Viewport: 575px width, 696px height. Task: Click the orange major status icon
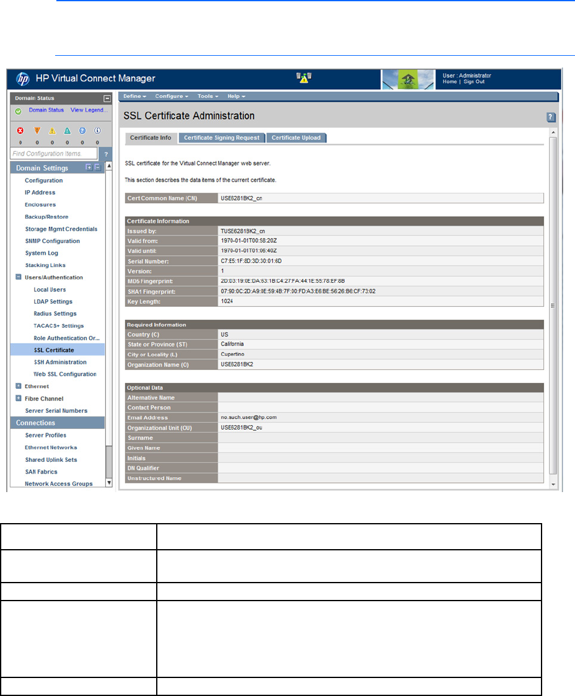coord(37,131)
